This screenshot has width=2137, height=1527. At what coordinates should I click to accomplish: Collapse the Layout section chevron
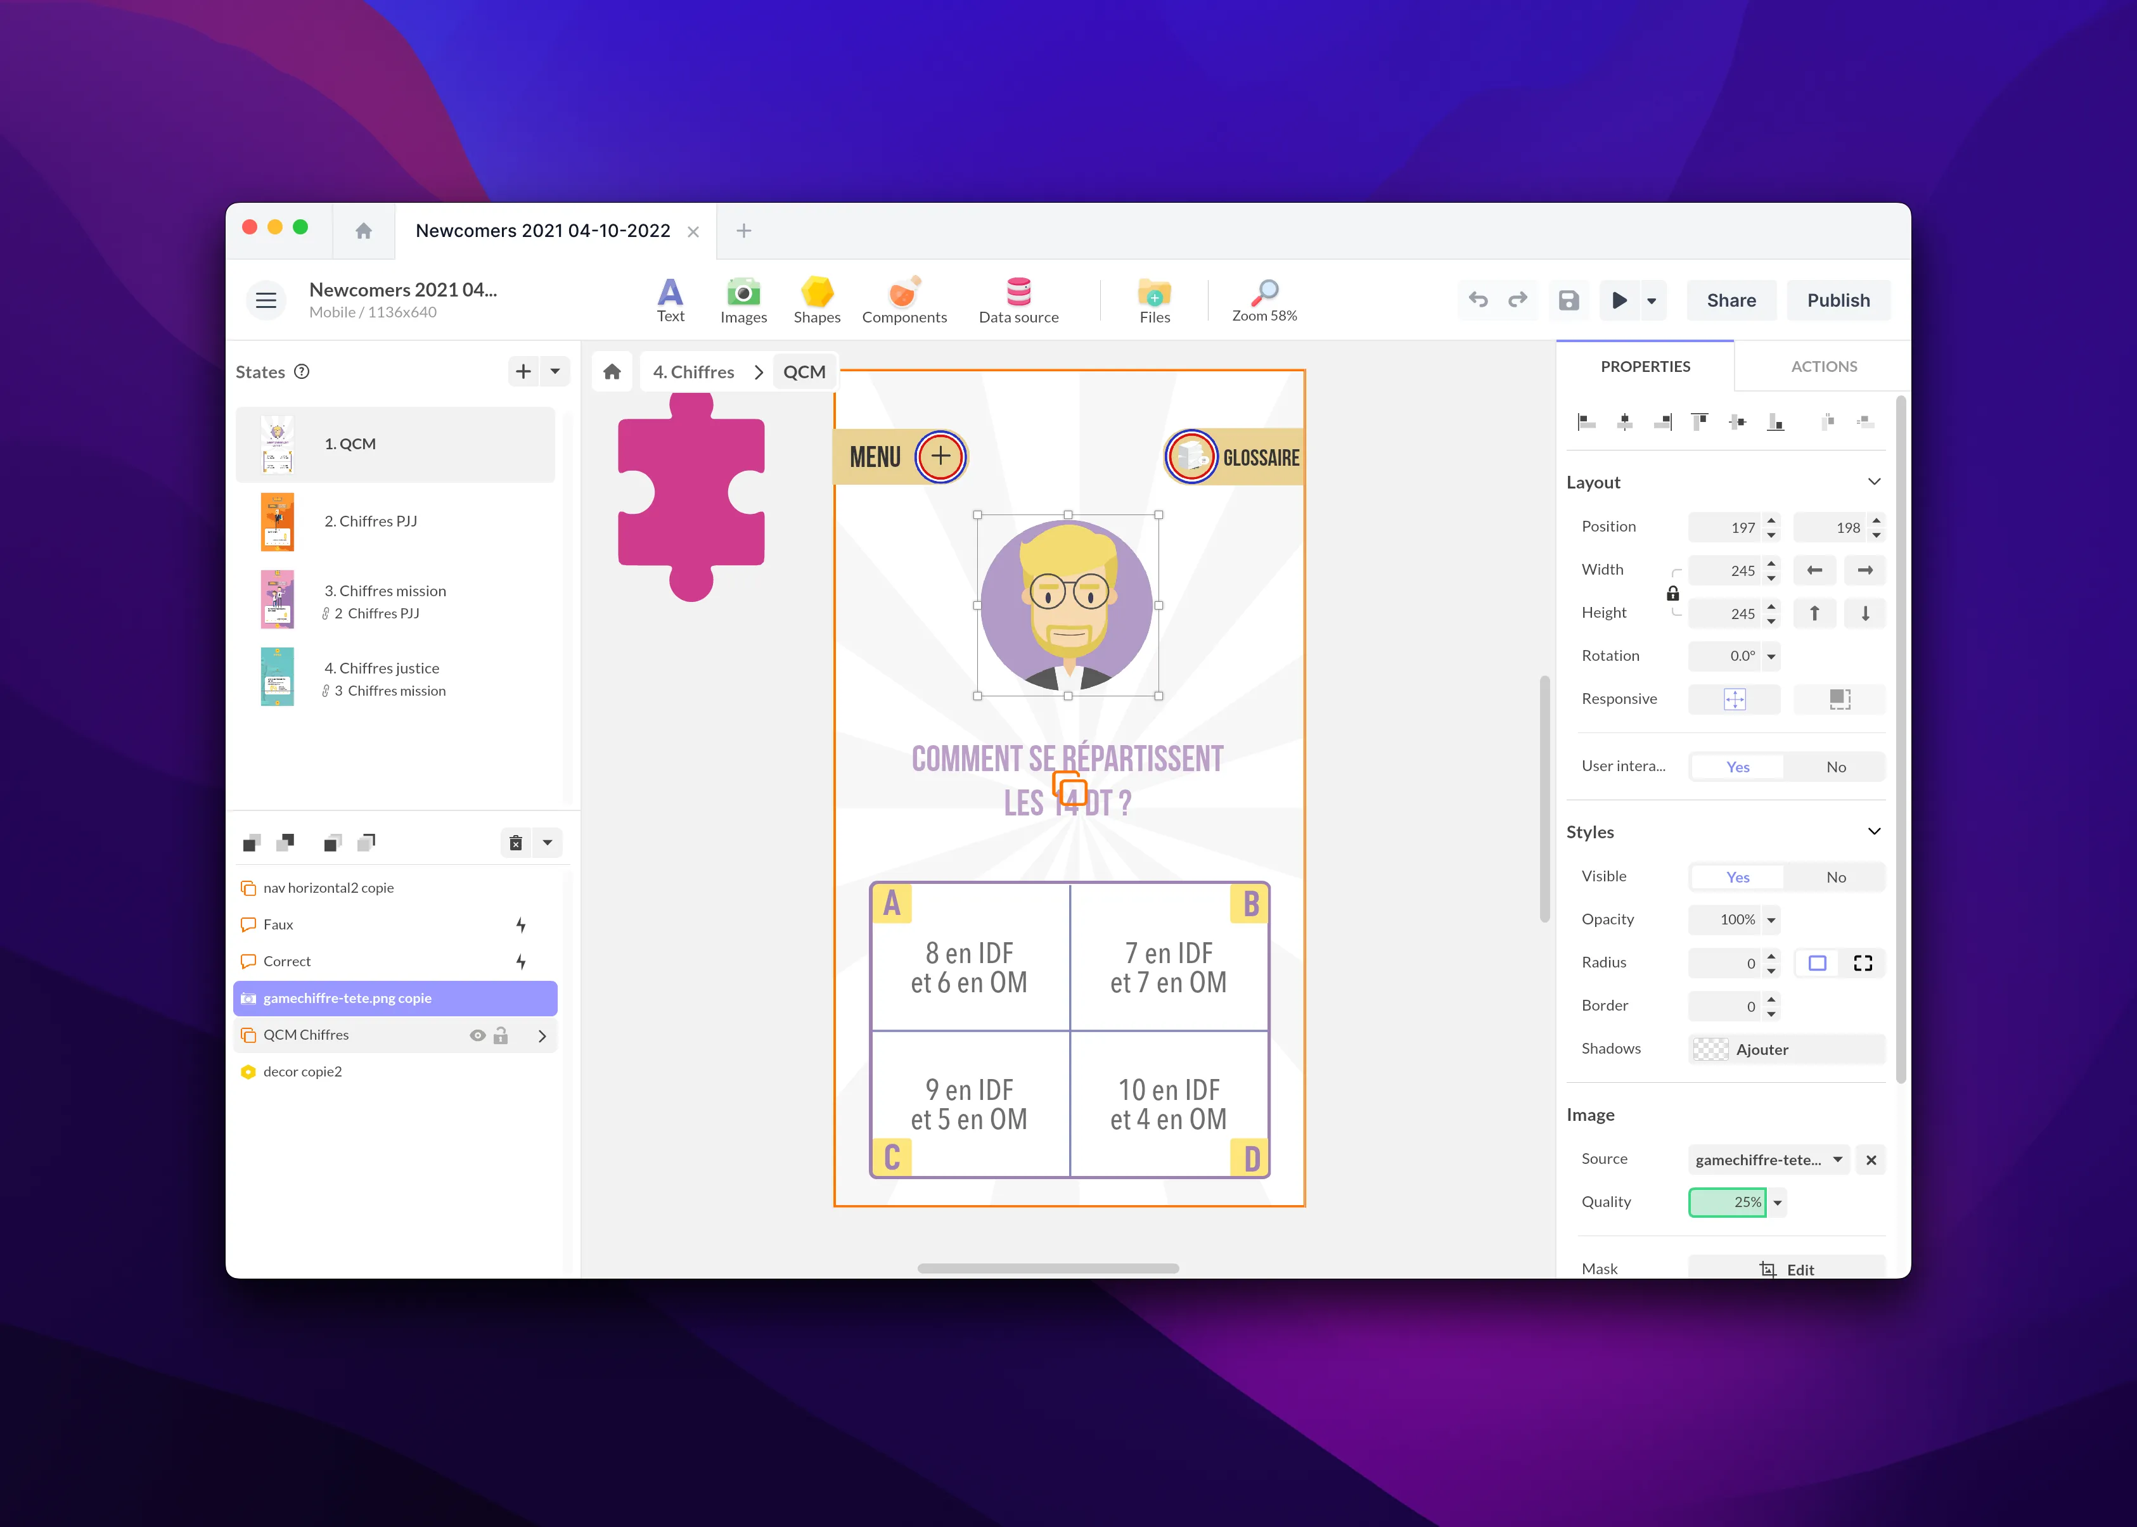1873,482
